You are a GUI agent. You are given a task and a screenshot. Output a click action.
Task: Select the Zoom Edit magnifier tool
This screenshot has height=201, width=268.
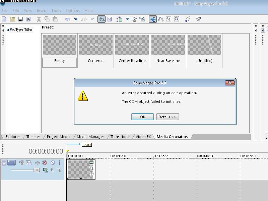point(177,19)
